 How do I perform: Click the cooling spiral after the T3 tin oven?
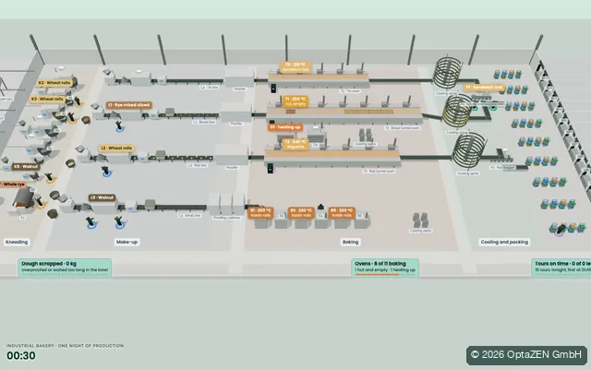447,73
